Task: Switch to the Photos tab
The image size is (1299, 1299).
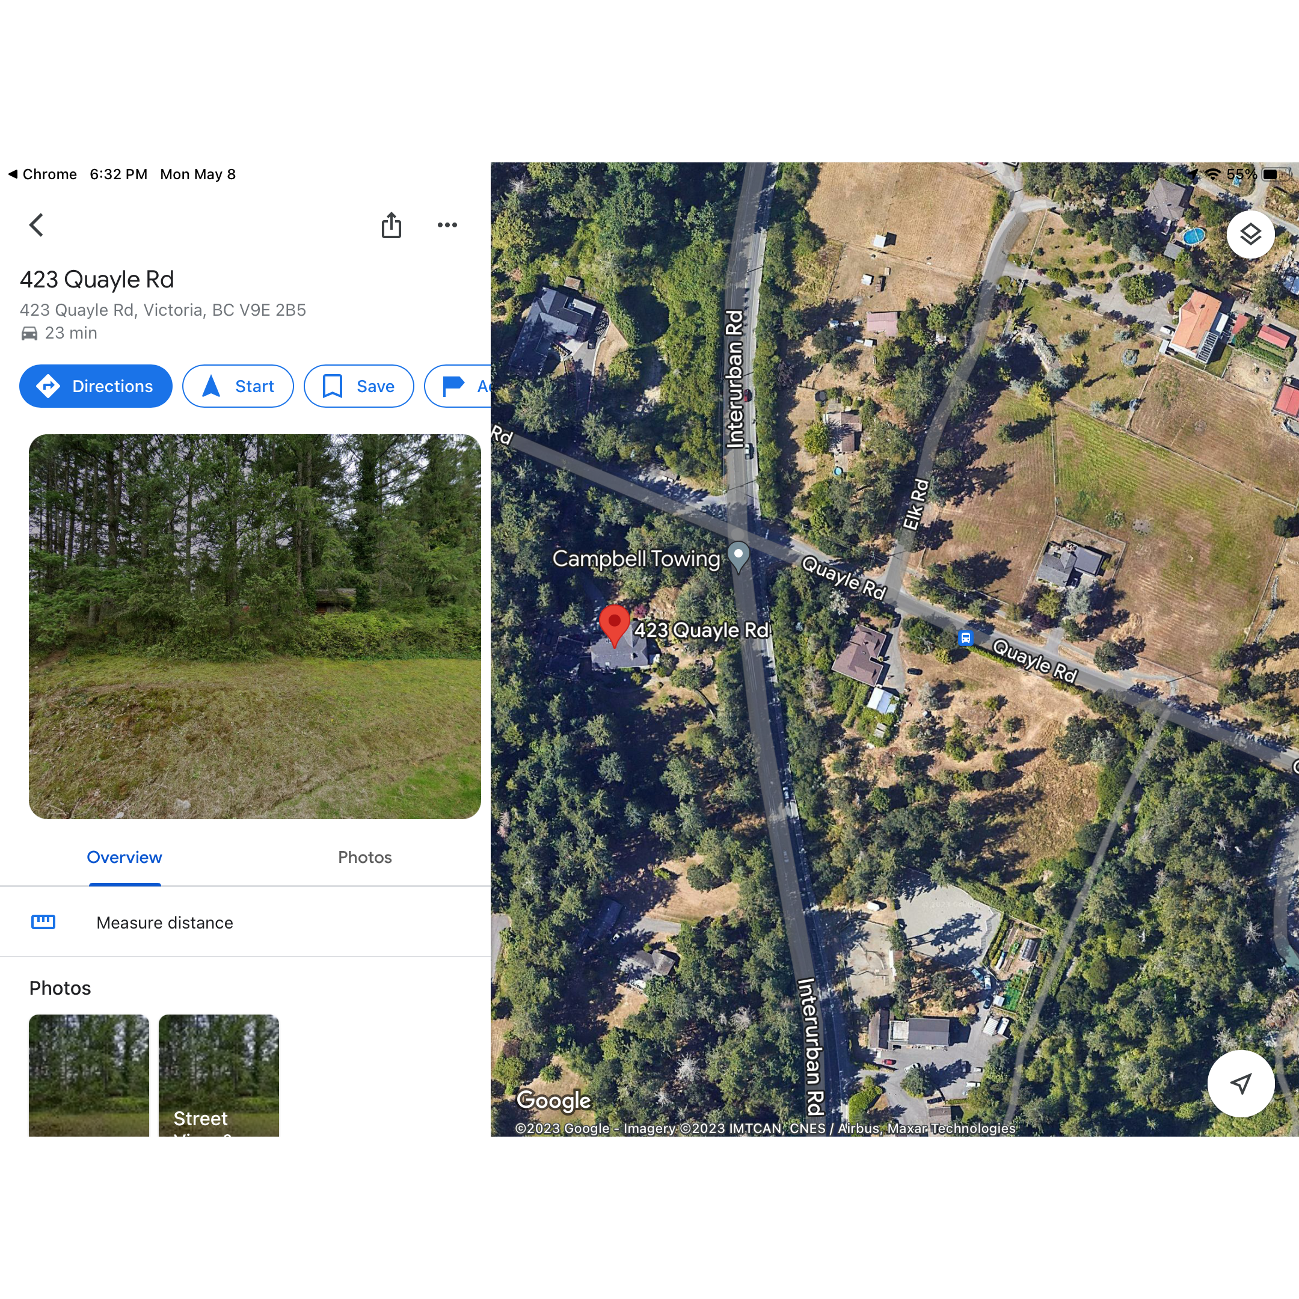Action: click(x=365, y=857)
